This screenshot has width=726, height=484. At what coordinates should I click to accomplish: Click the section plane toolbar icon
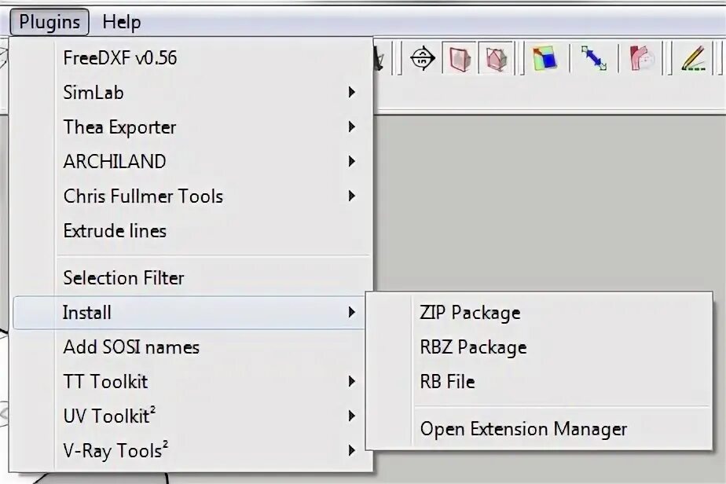(x=422, y=58)
